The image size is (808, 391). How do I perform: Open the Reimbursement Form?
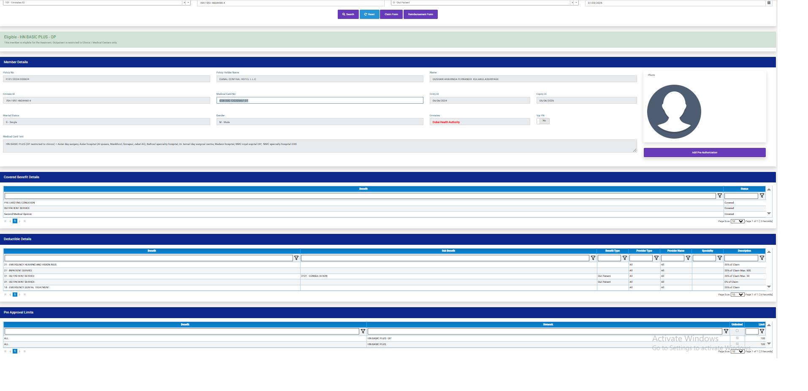[420, 14]
